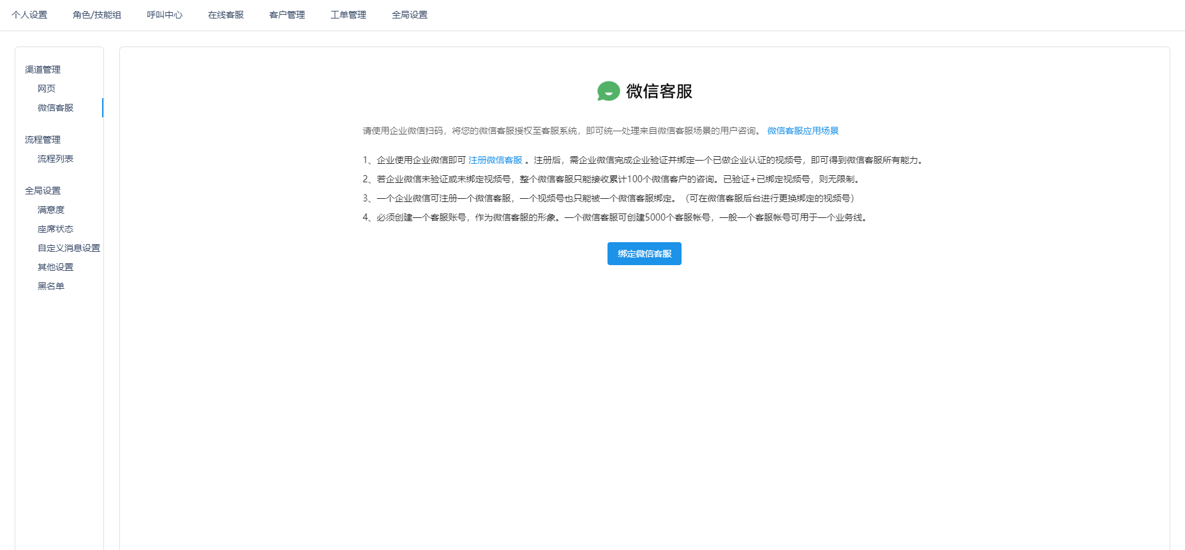Image resolution: width=1185 pixels, height=550 pixels.
Task: Open 客户管理 in top navigation
Action: [x=287, y=15]
